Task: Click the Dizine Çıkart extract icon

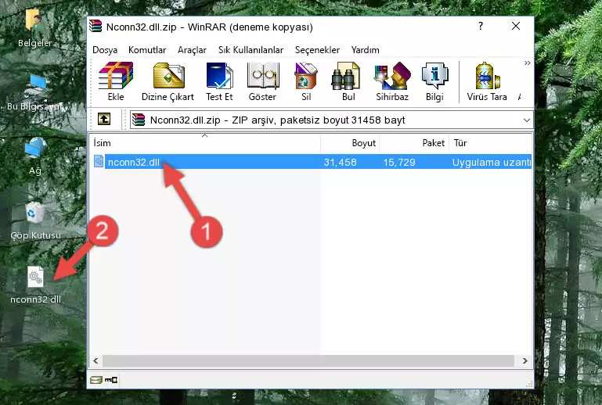Action: 168,81
